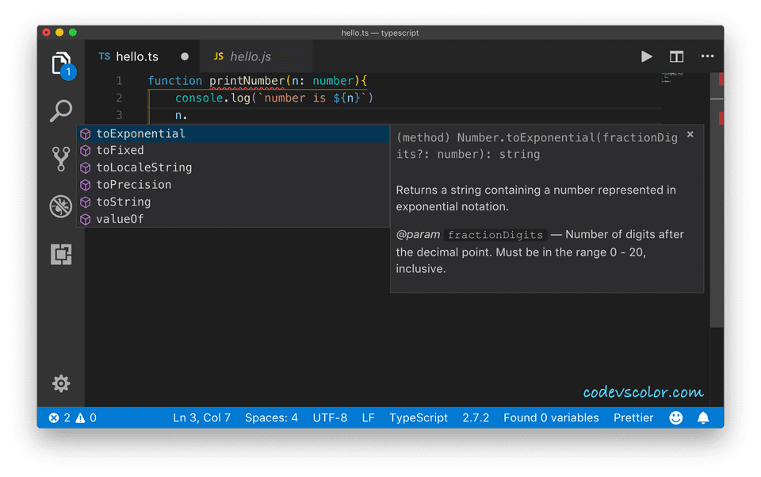The height and width of the screenshot is (477, 761).
Task: Open the More Actions ellipsis menu
Action: tap(707, 56)
